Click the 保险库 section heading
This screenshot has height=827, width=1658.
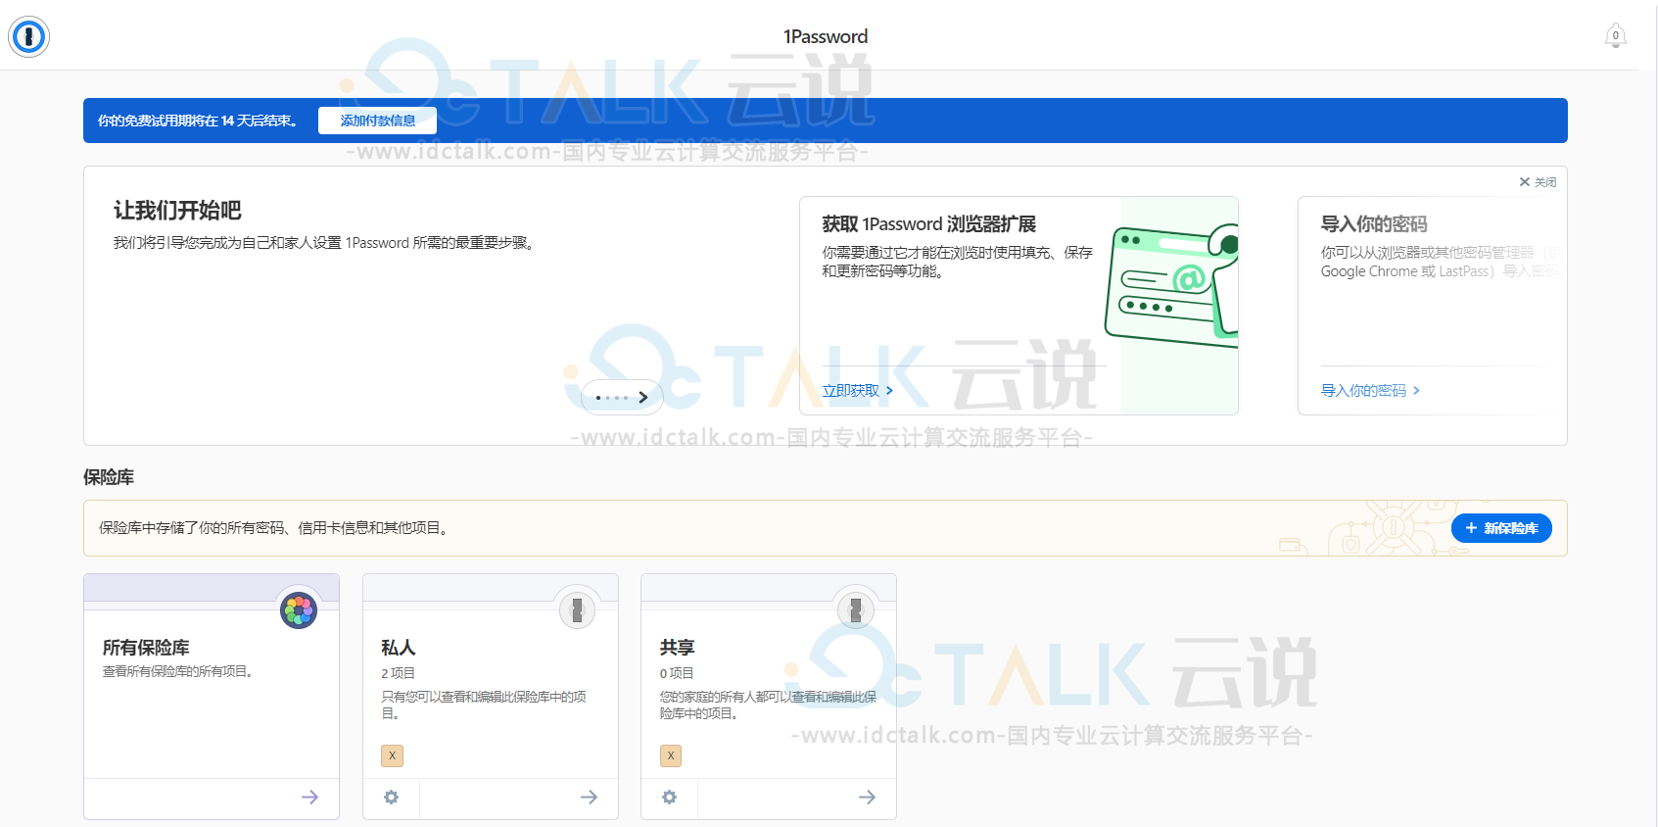click(x=109, y=477)
